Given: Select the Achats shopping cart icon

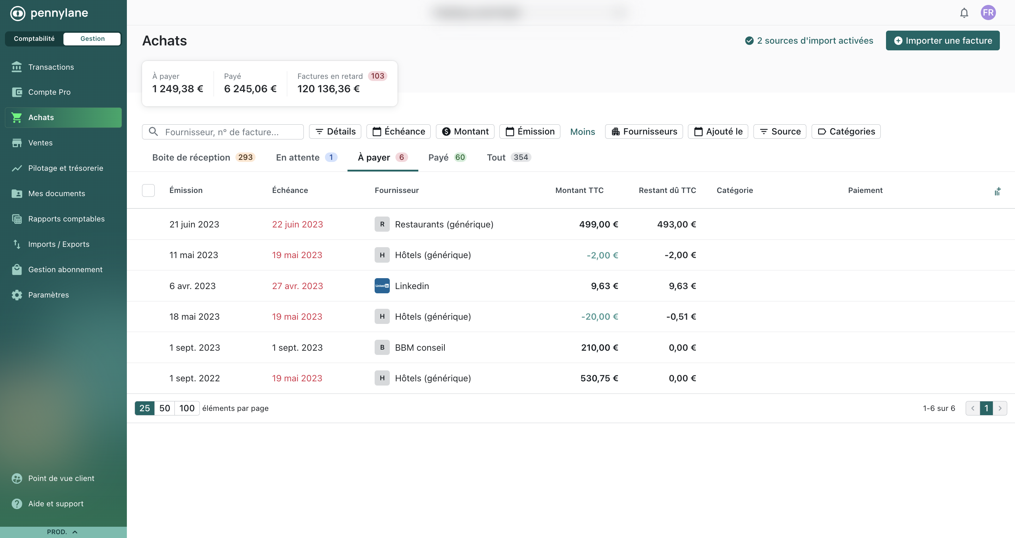Looking at the screenshot, I should click(17, 117).
